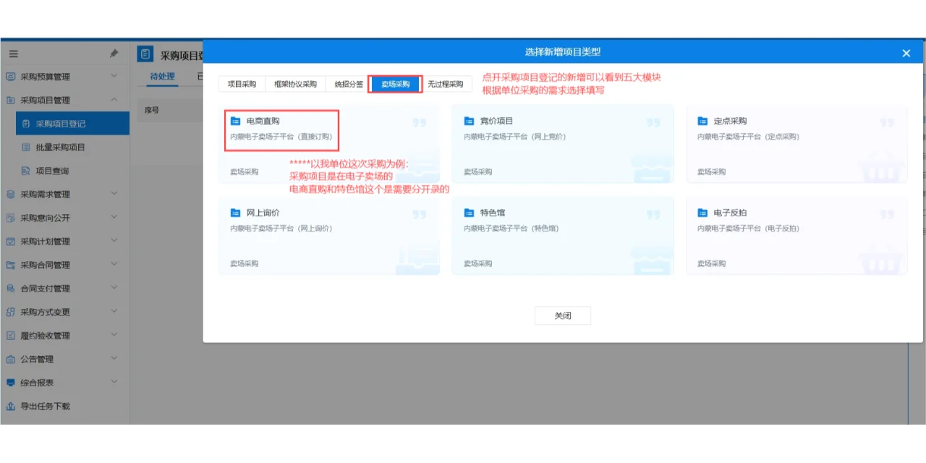Viewport: 926px width, 463px height.
Task: Click the folder icon on 竞价项目 card
Action: pyautogui.click(x=469, y=122)
